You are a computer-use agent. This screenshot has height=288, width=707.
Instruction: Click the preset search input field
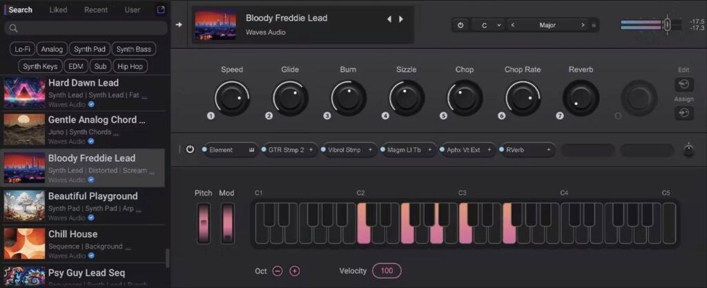click(x=86, y=28)
